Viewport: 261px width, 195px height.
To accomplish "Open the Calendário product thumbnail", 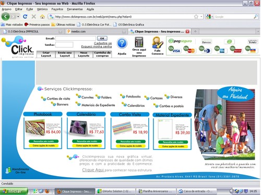I will click(78, 128).
